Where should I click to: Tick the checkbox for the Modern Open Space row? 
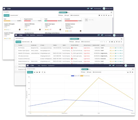pos(16,50)
